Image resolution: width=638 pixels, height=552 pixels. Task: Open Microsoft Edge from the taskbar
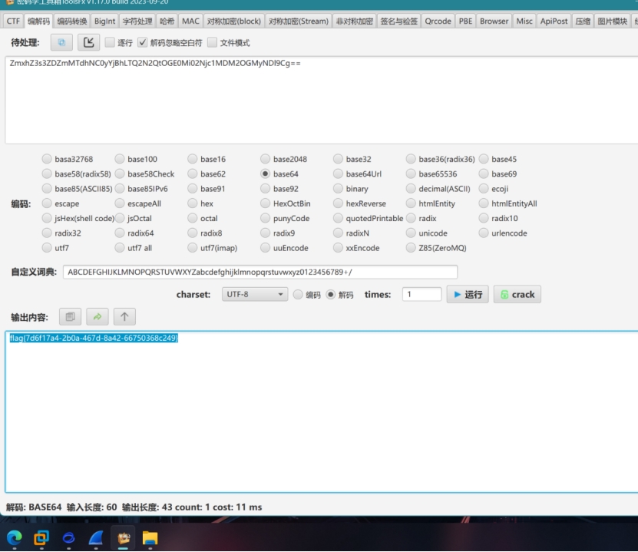(15, 538)
